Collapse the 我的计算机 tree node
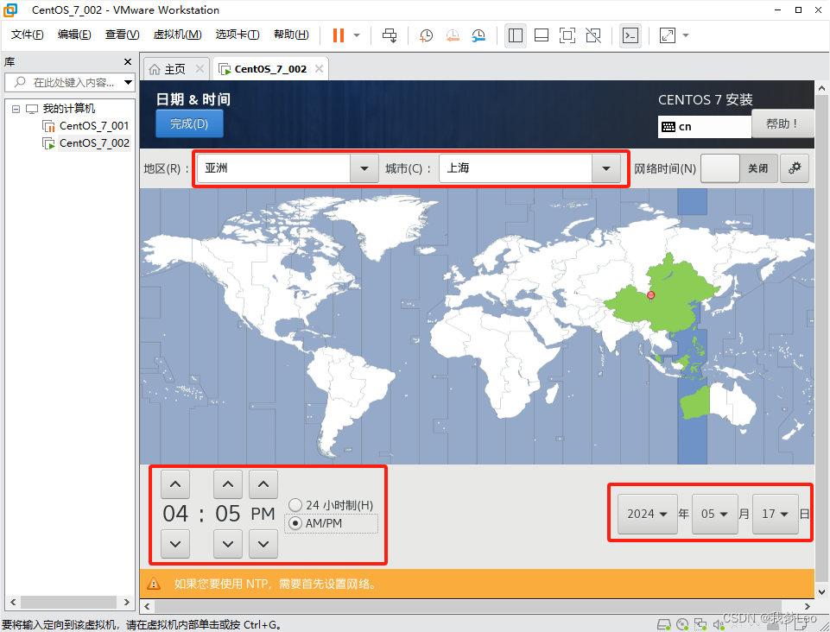 point(16,109)
